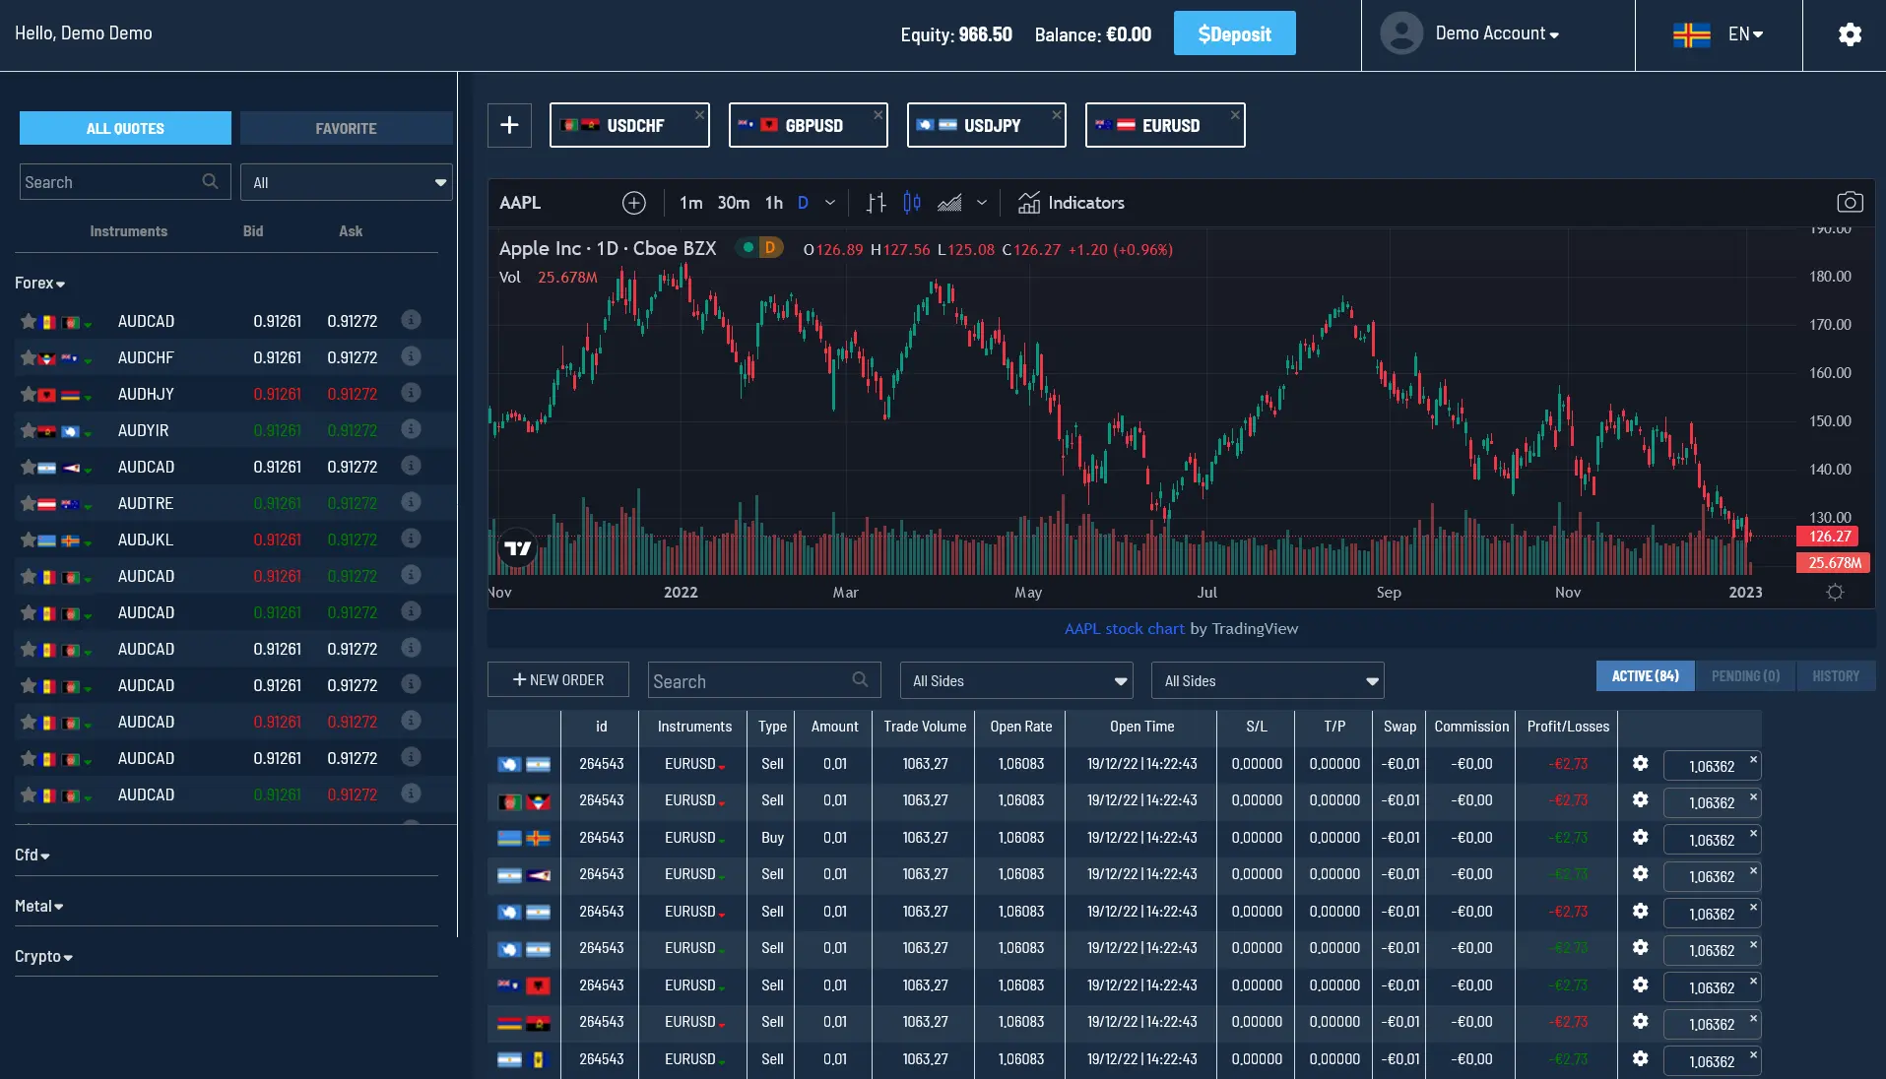Select the bars chart style icon
Image resolution: width=1886 pixels, height=1079 pixels.
click(x=876, y=203)
